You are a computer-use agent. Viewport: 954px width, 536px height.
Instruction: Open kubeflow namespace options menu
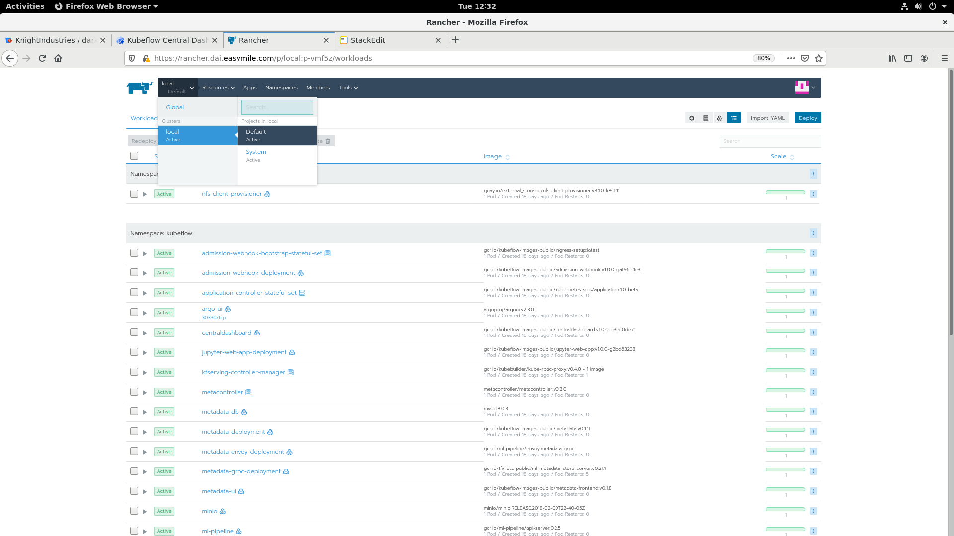coord(813,233)
